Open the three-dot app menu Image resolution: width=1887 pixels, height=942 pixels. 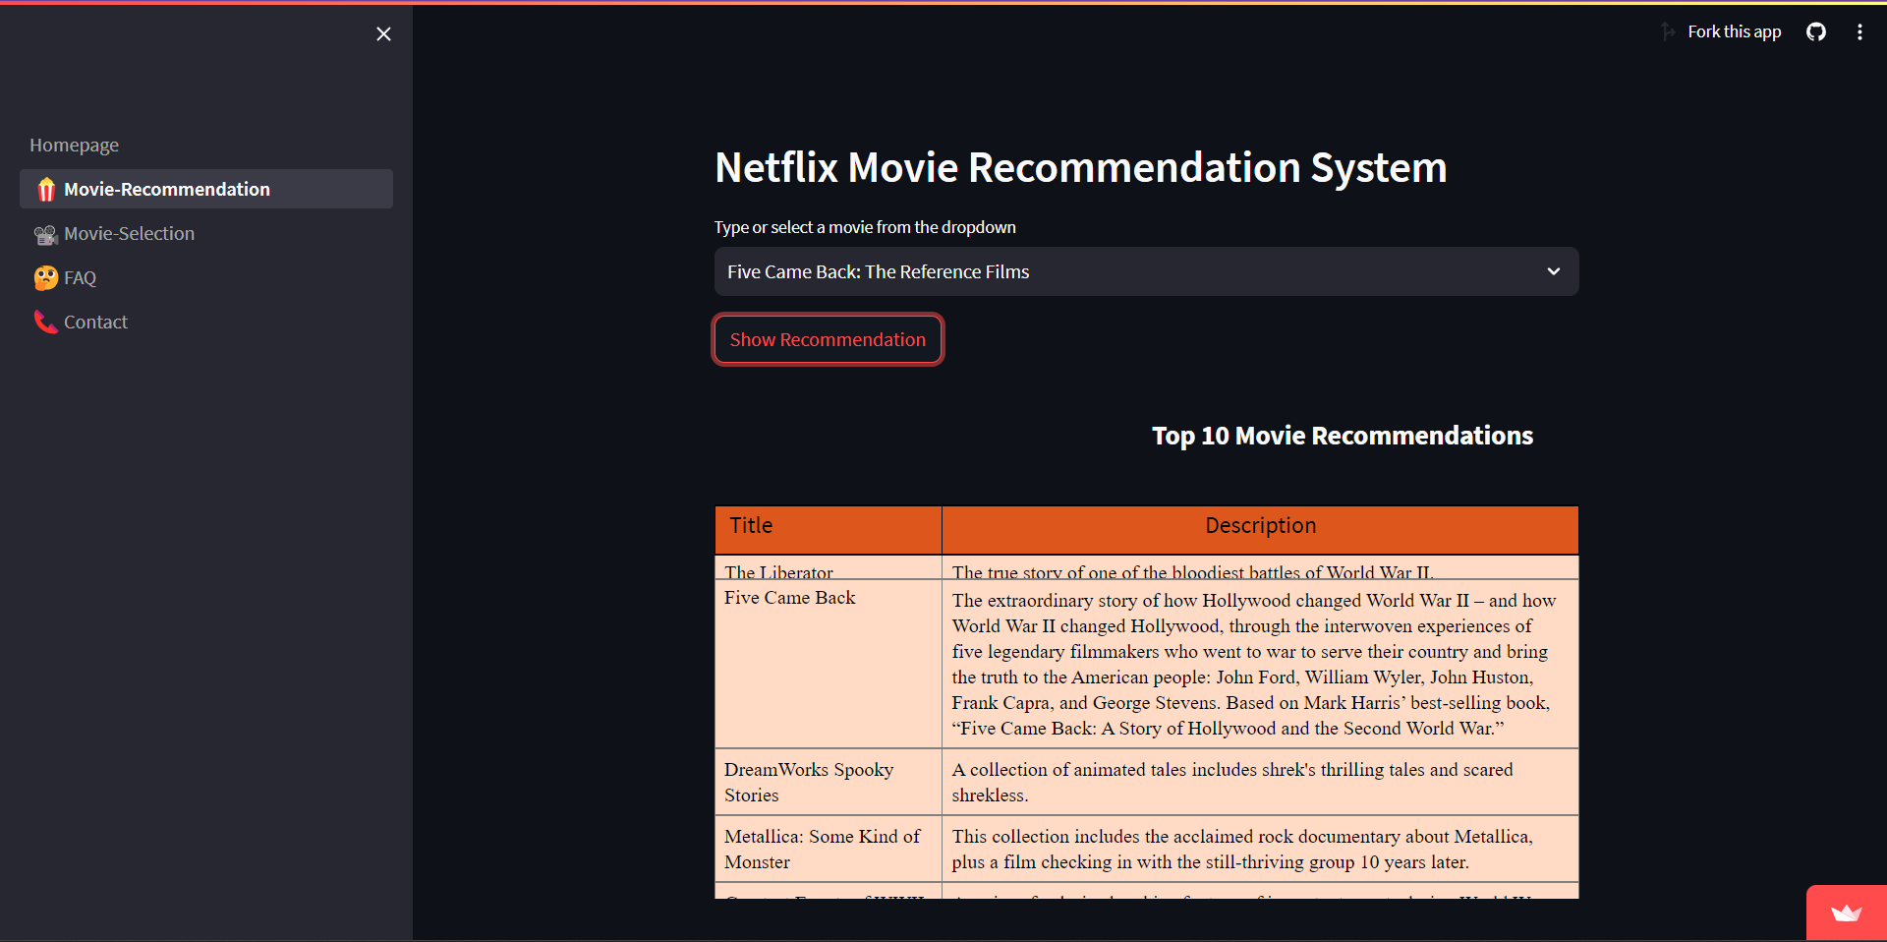click(x=1859, y=32)
